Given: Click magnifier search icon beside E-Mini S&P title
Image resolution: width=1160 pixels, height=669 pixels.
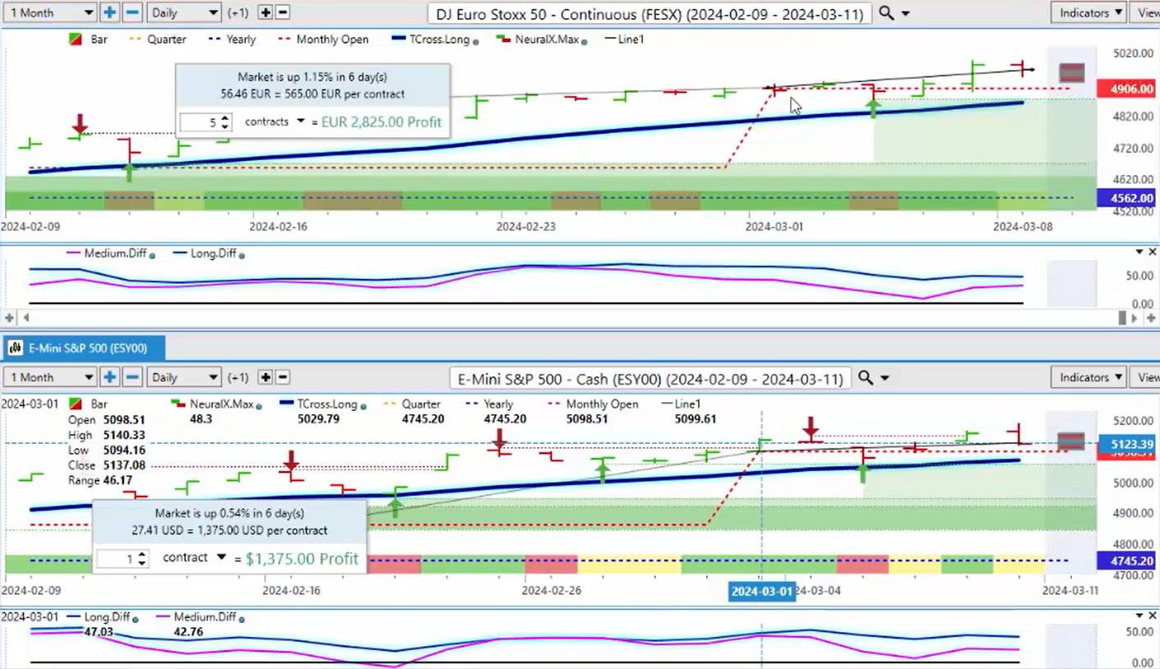Looking at the screenshot, I should tap(866, 377).
